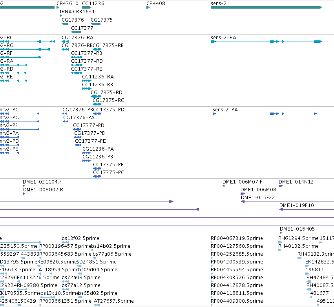Open the DME1-006M07.F BAC end label
This screenshot has height=307, width=334.
(x=242, y=182)
